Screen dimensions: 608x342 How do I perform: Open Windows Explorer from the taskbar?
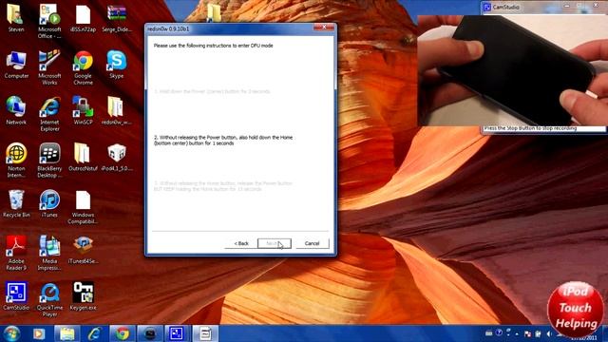(x=67, y=333)
